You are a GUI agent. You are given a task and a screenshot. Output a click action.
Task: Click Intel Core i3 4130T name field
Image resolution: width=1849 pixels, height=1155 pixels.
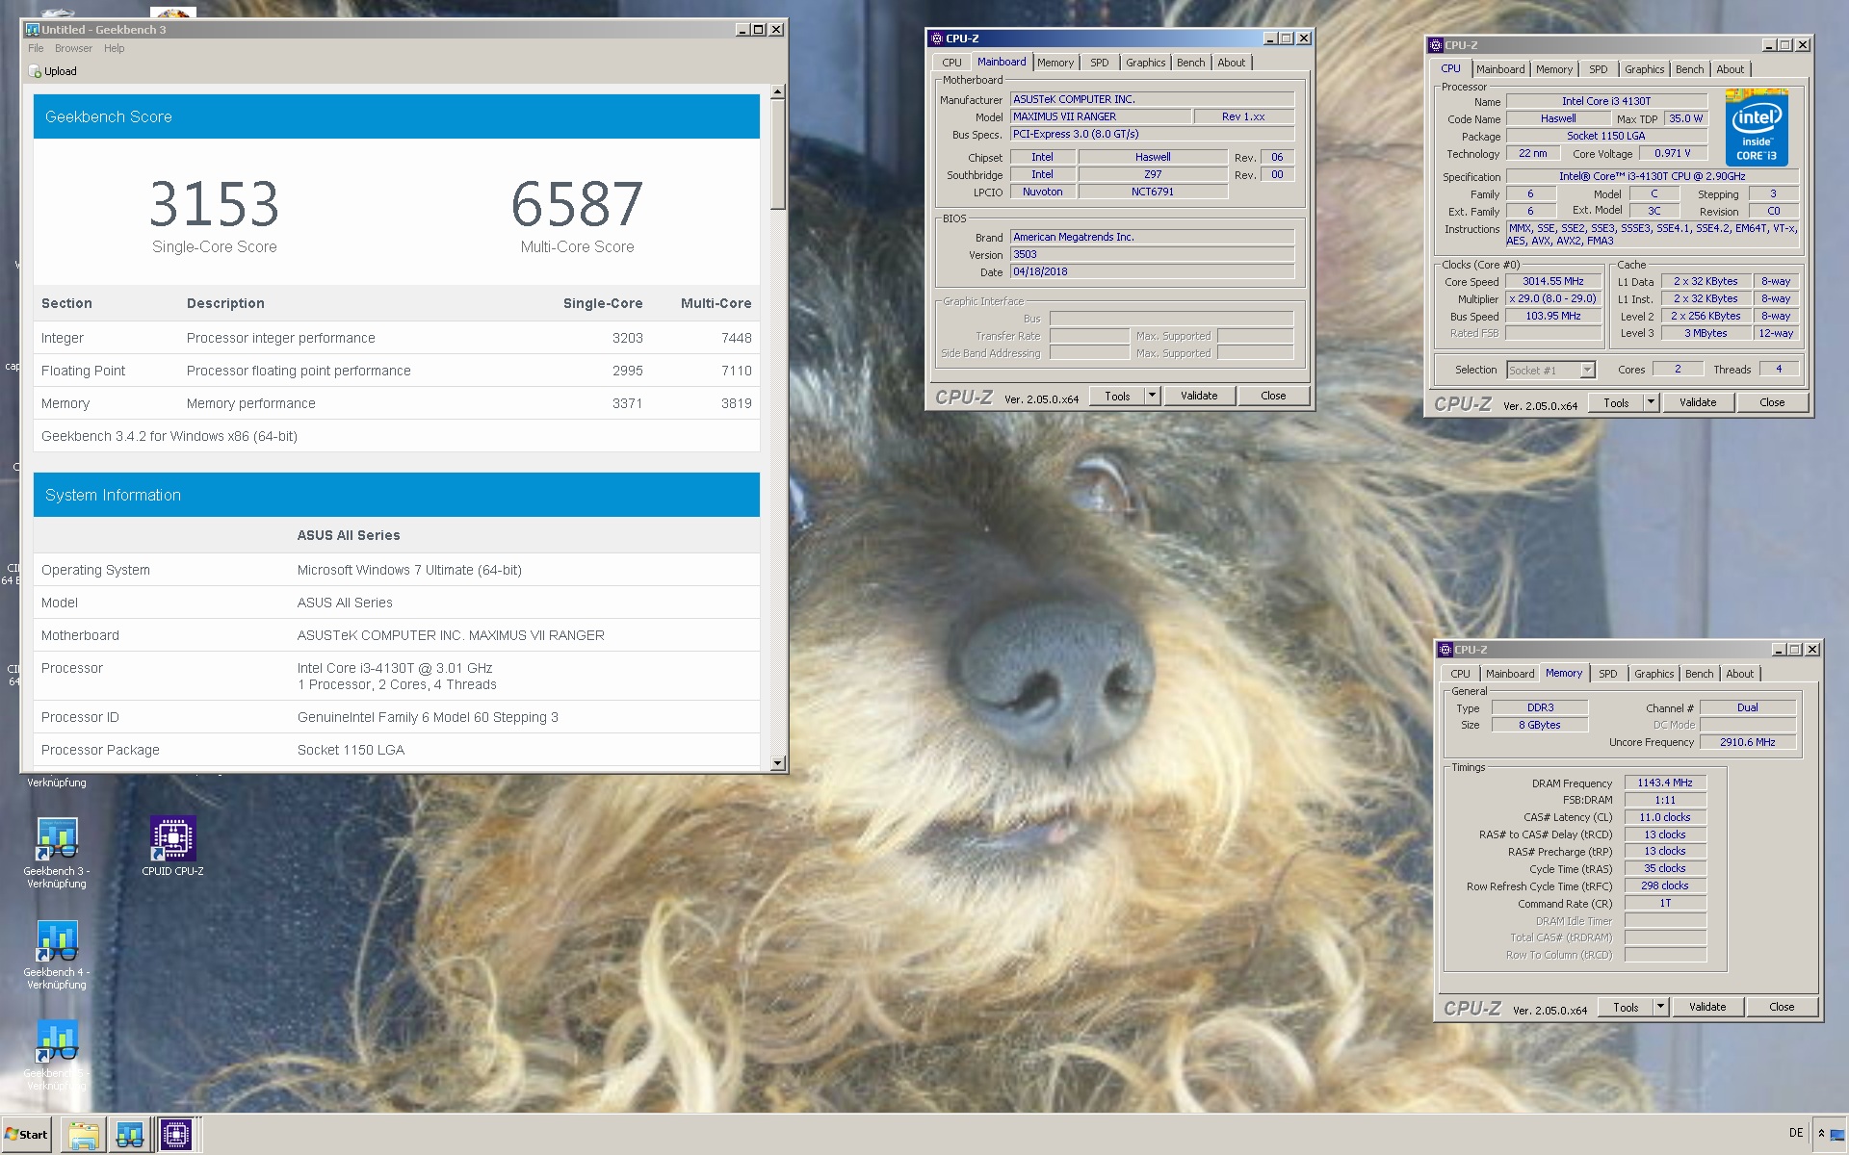coord(1606,101)
